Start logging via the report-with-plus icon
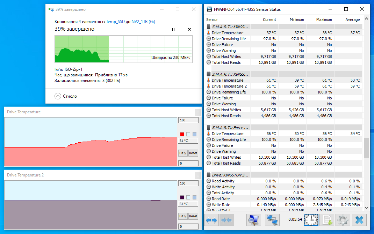The width and height of the screenshot is (374, 234). click(327, 220)
